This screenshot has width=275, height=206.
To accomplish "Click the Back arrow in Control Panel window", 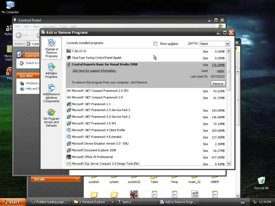I will tap(19, 35).
